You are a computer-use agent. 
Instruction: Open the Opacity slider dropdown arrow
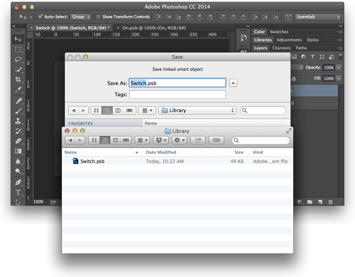point(339,68)
